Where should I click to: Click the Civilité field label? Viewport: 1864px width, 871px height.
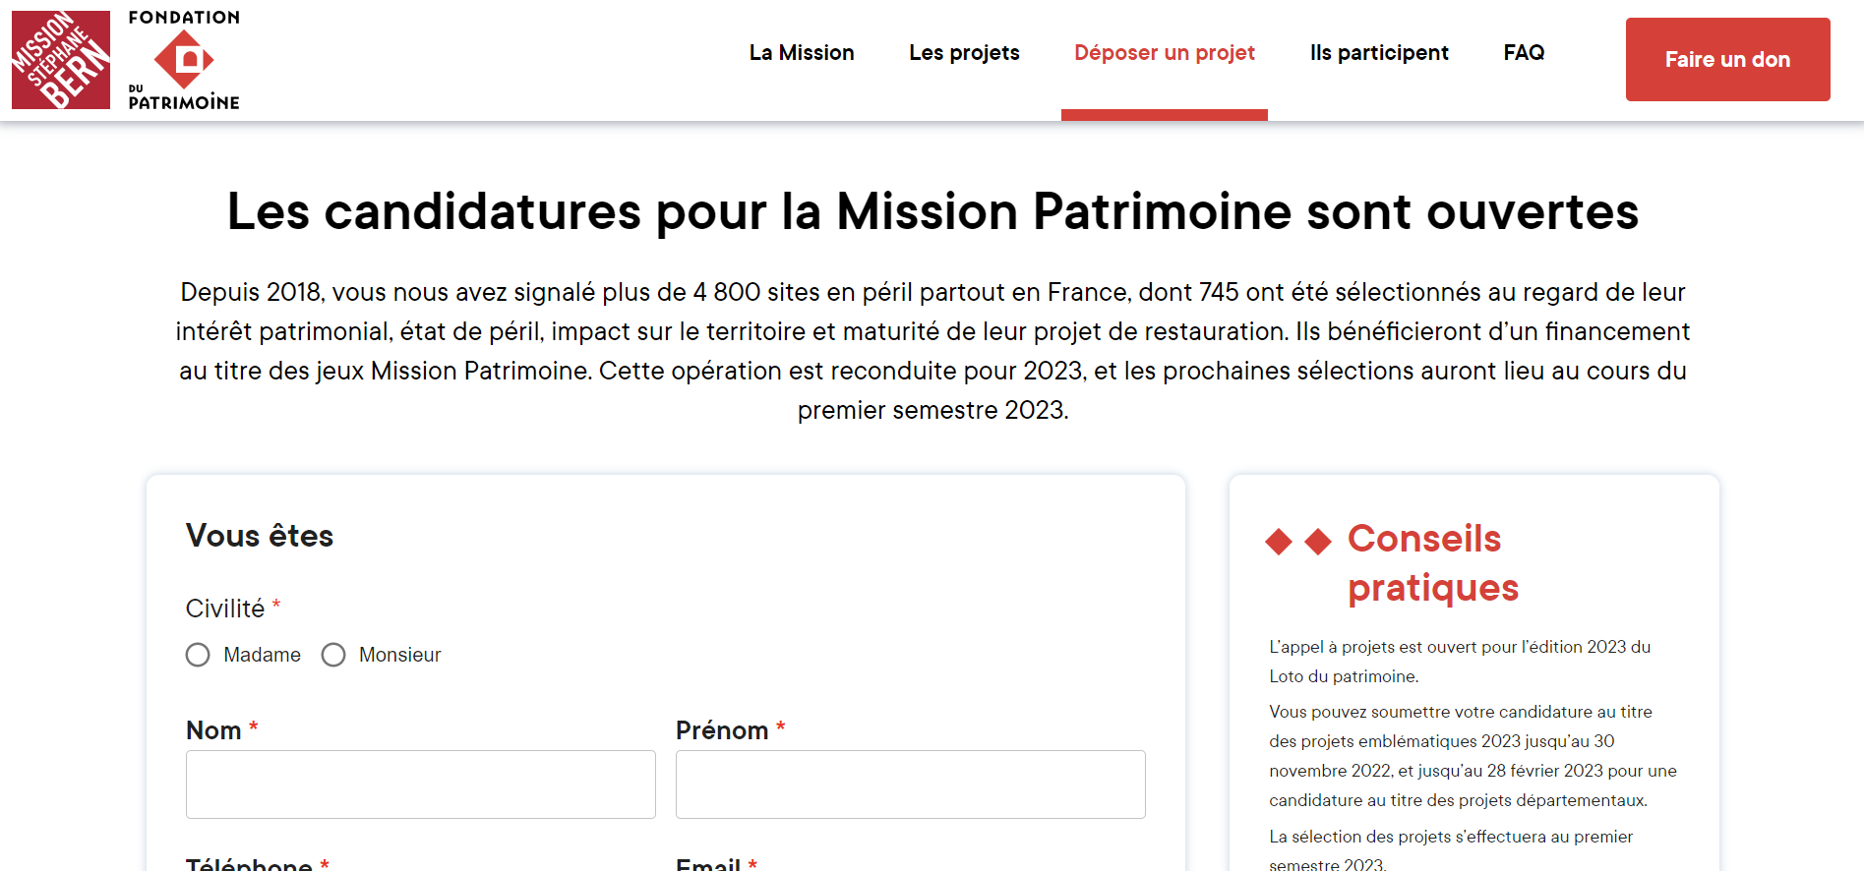pyautogui.click(x=225, y=609)
